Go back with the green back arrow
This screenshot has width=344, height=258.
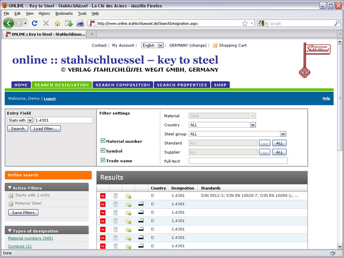coord(9,23)
